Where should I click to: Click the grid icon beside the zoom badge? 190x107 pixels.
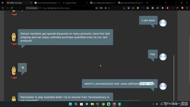[106, 8]
